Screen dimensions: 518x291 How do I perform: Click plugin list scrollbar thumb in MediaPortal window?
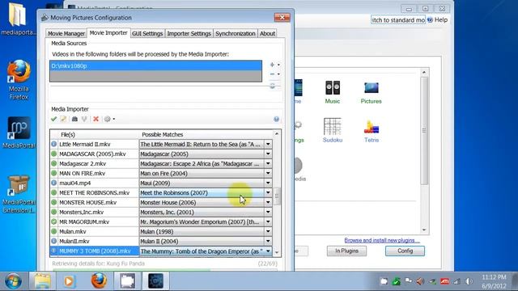(x=424, y=131)
